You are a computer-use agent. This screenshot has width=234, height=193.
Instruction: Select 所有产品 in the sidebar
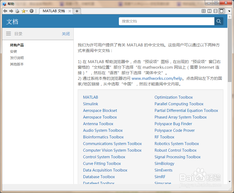coord(17,45)
